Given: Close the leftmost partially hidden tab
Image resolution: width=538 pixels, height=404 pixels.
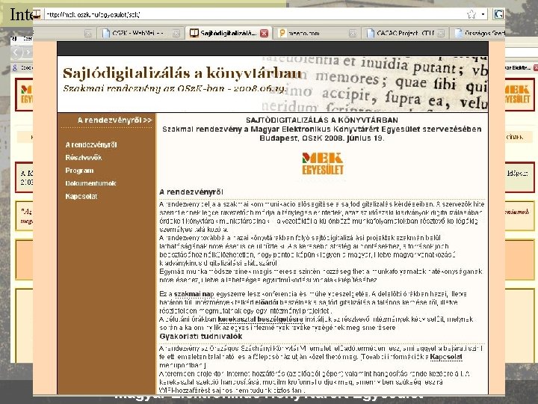Looking at the screenshot, I should click(x=88, y=34).
